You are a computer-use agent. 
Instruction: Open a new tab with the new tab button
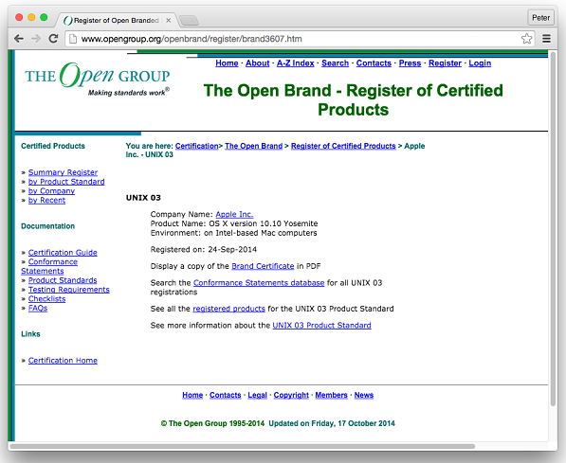(x=189, y=21)
